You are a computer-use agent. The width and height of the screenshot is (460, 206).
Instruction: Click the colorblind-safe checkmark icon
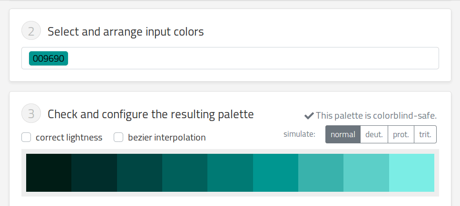309,116
